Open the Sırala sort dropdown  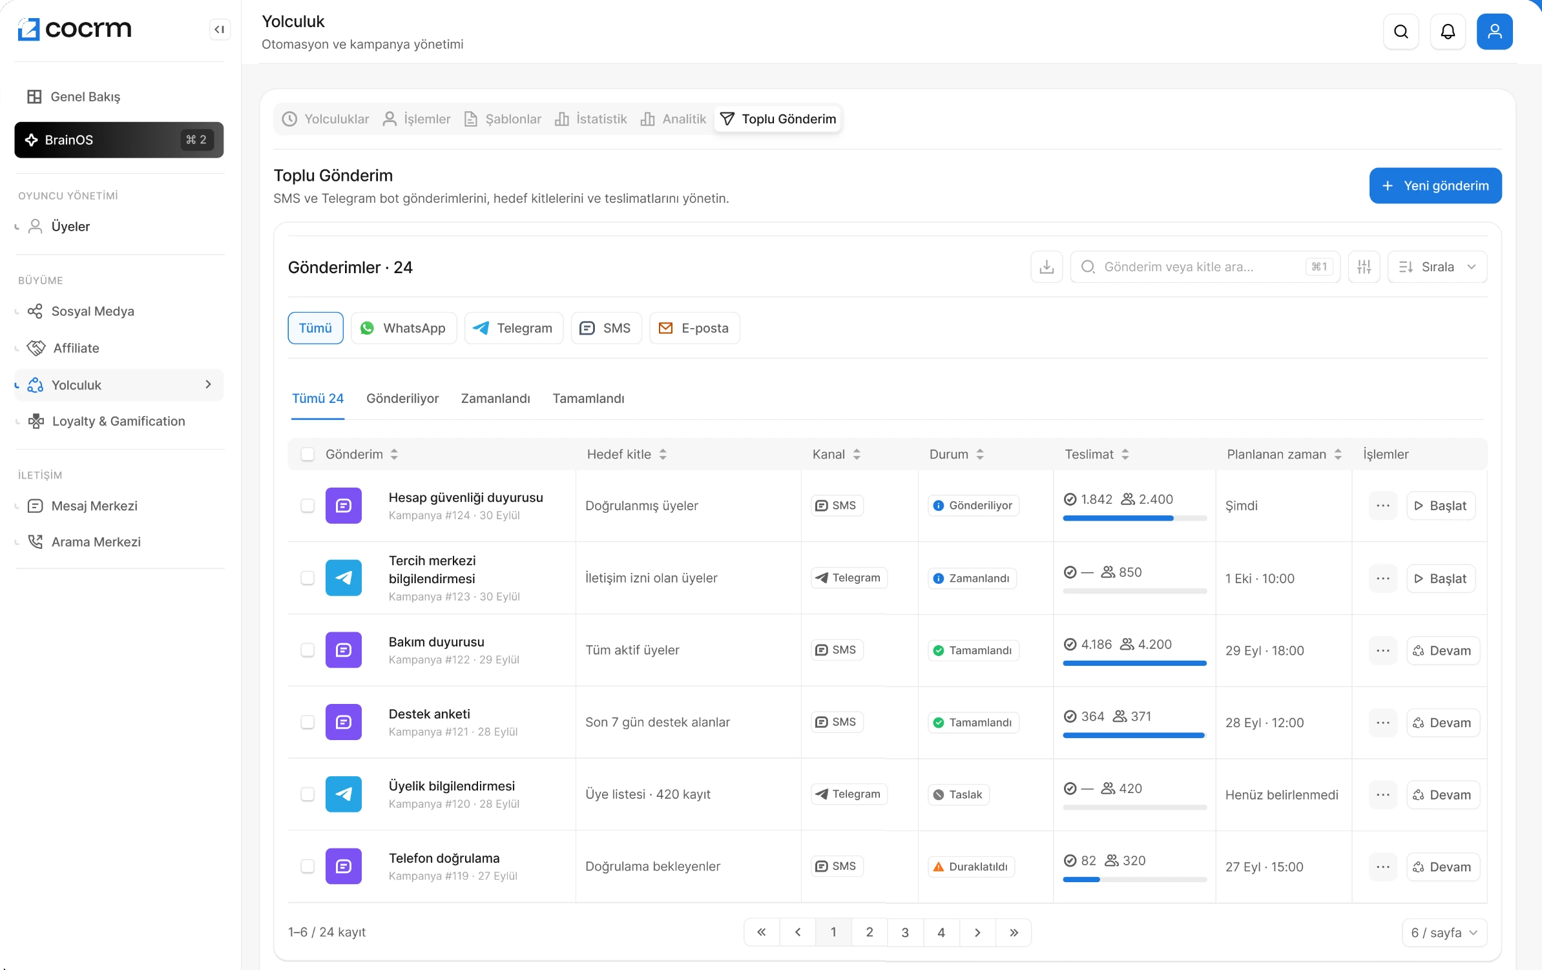[x=1437, y=267]
